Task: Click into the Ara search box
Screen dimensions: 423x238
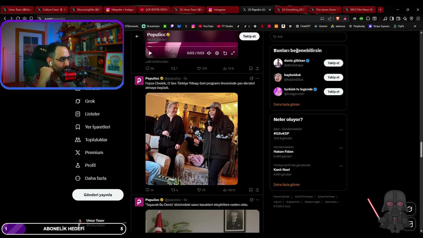Action: point(308,36)
